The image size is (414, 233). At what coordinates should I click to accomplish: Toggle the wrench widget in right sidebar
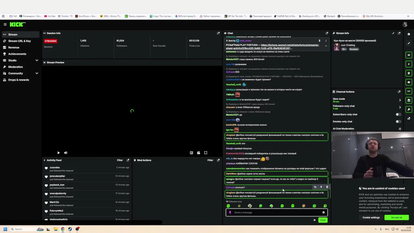(409, 109)
